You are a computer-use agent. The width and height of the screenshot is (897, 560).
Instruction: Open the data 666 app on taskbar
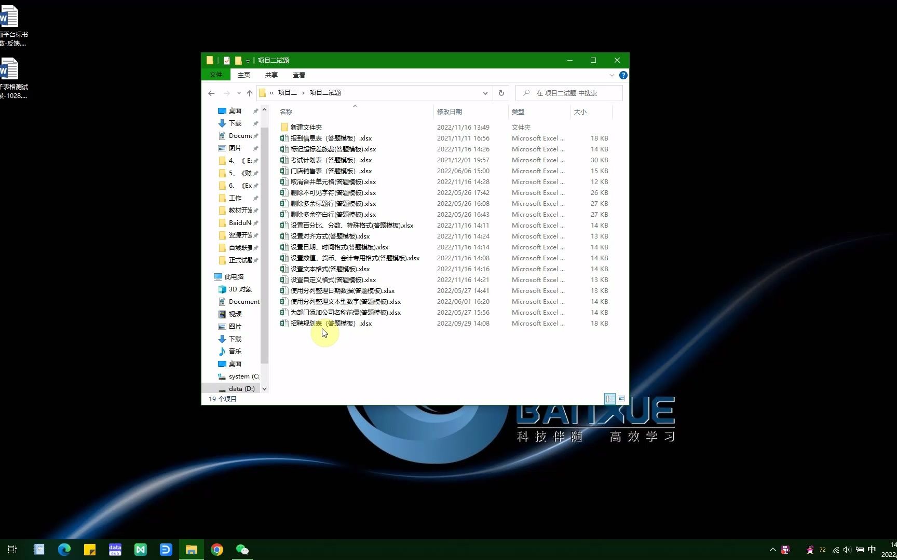pyautogui.click(x=115, y=550)
